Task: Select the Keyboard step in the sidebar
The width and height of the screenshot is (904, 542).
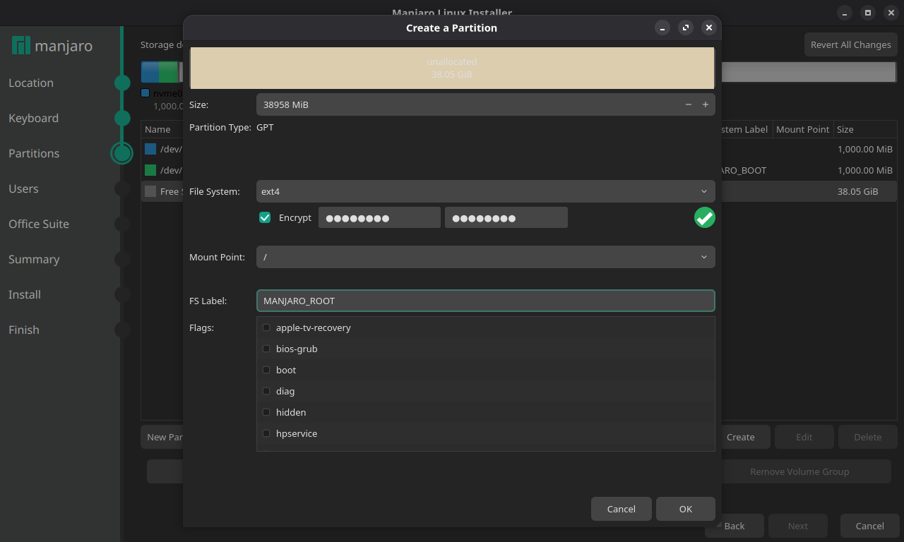Action: click(x=33, y=118)
